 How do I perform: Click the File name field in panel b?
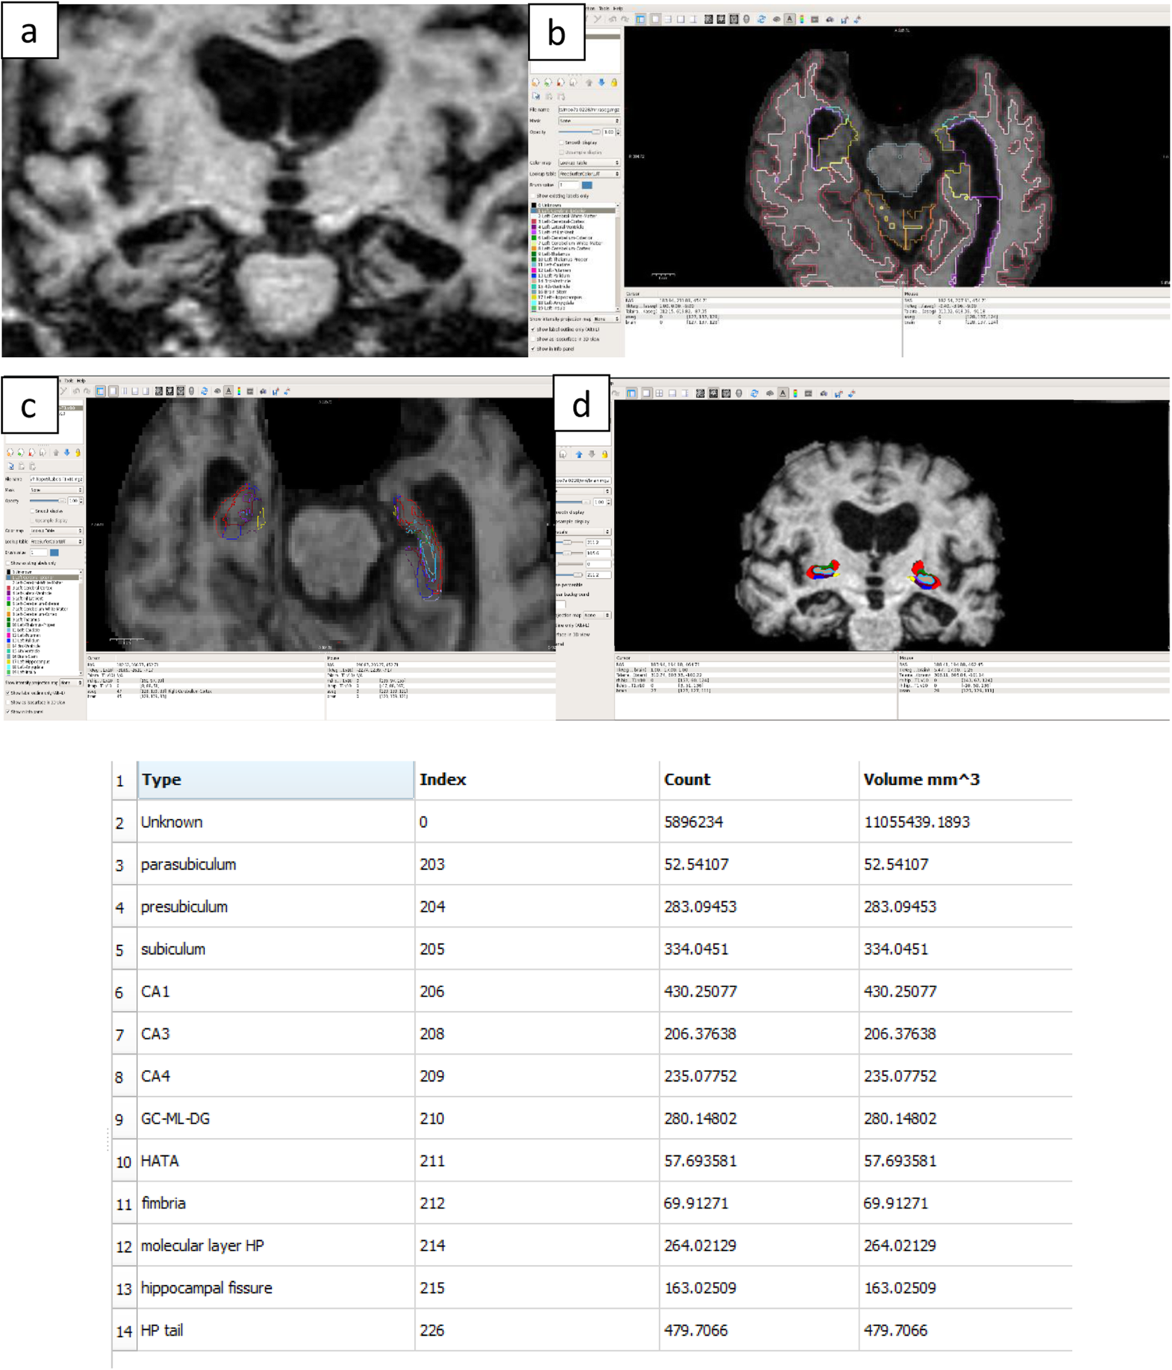[588, 110]
